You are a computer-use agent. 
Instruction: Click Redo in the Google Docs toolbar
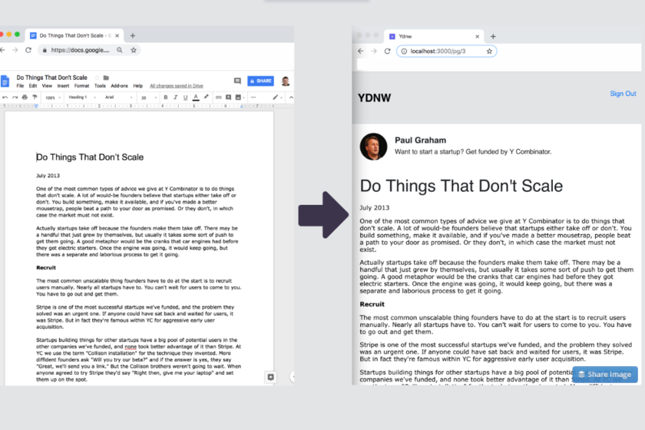(15, 98)
